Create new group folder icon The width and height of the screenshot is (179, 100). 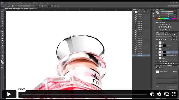coord(171,64)
